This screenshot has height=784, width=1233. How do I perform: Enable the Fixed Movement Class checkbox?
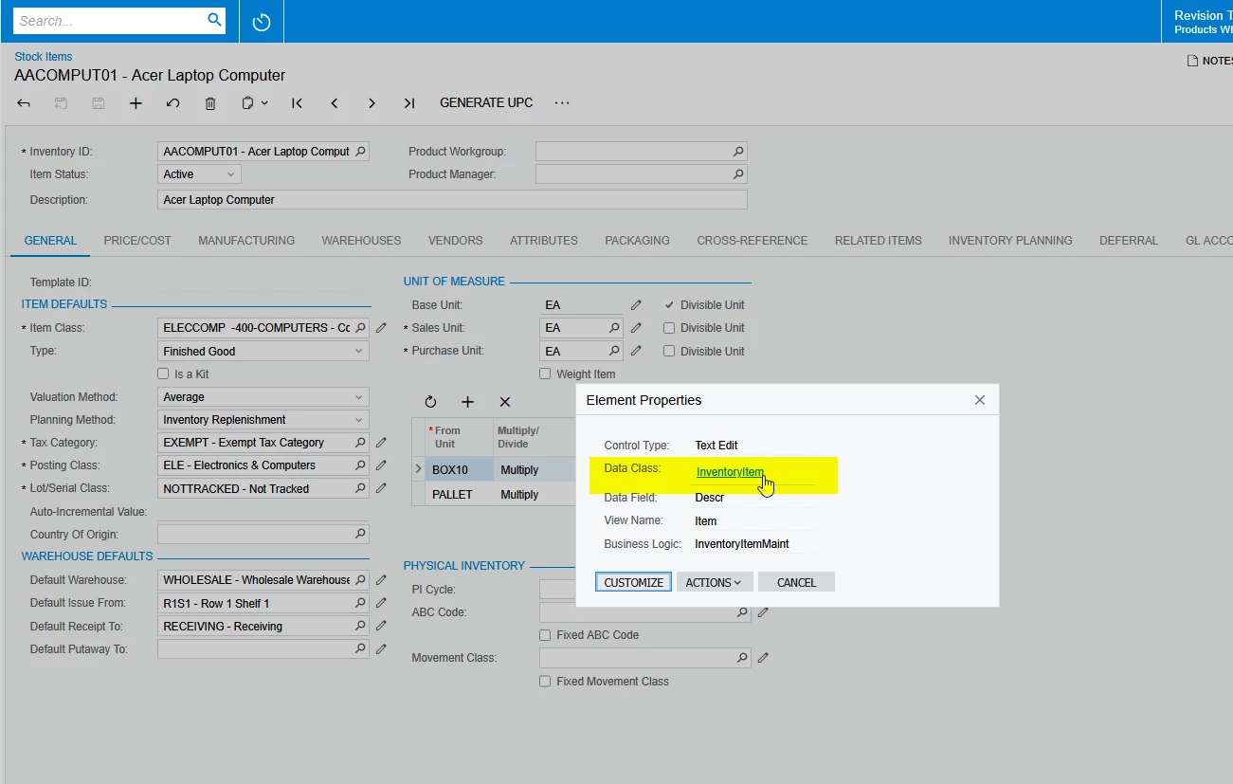(x=545, y=682)
